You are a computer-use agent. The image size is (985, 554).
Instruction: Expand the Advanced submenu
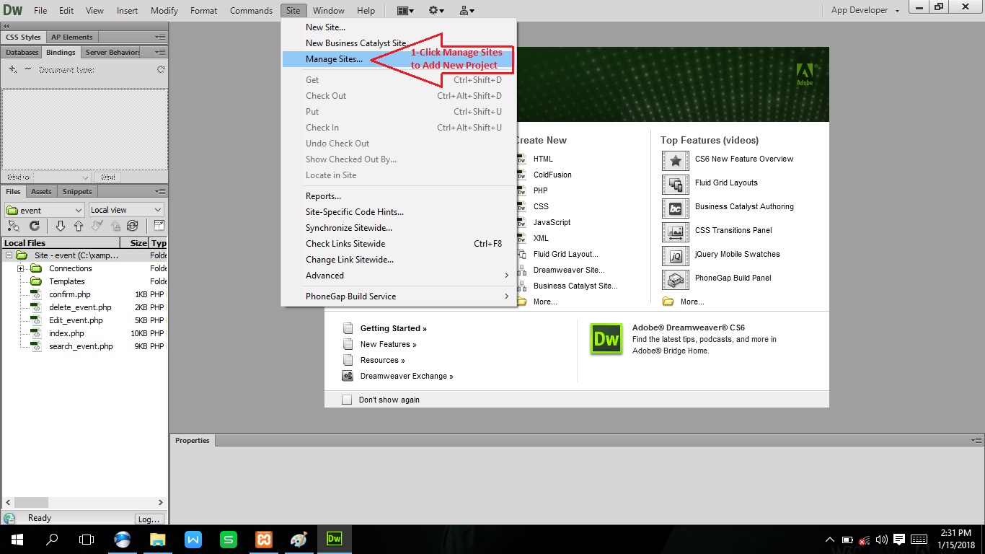pyautogui.click(x=399, y=276)
